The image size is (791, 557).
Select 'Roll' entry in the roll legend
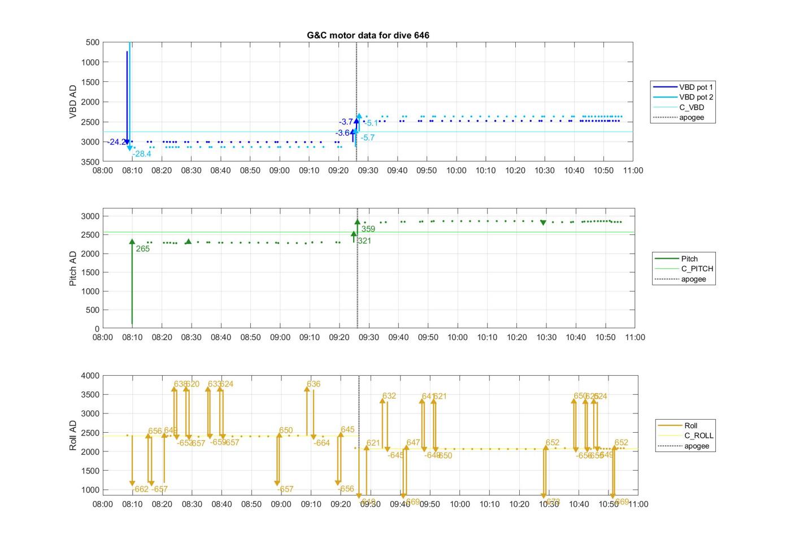(x=678, y=425)
